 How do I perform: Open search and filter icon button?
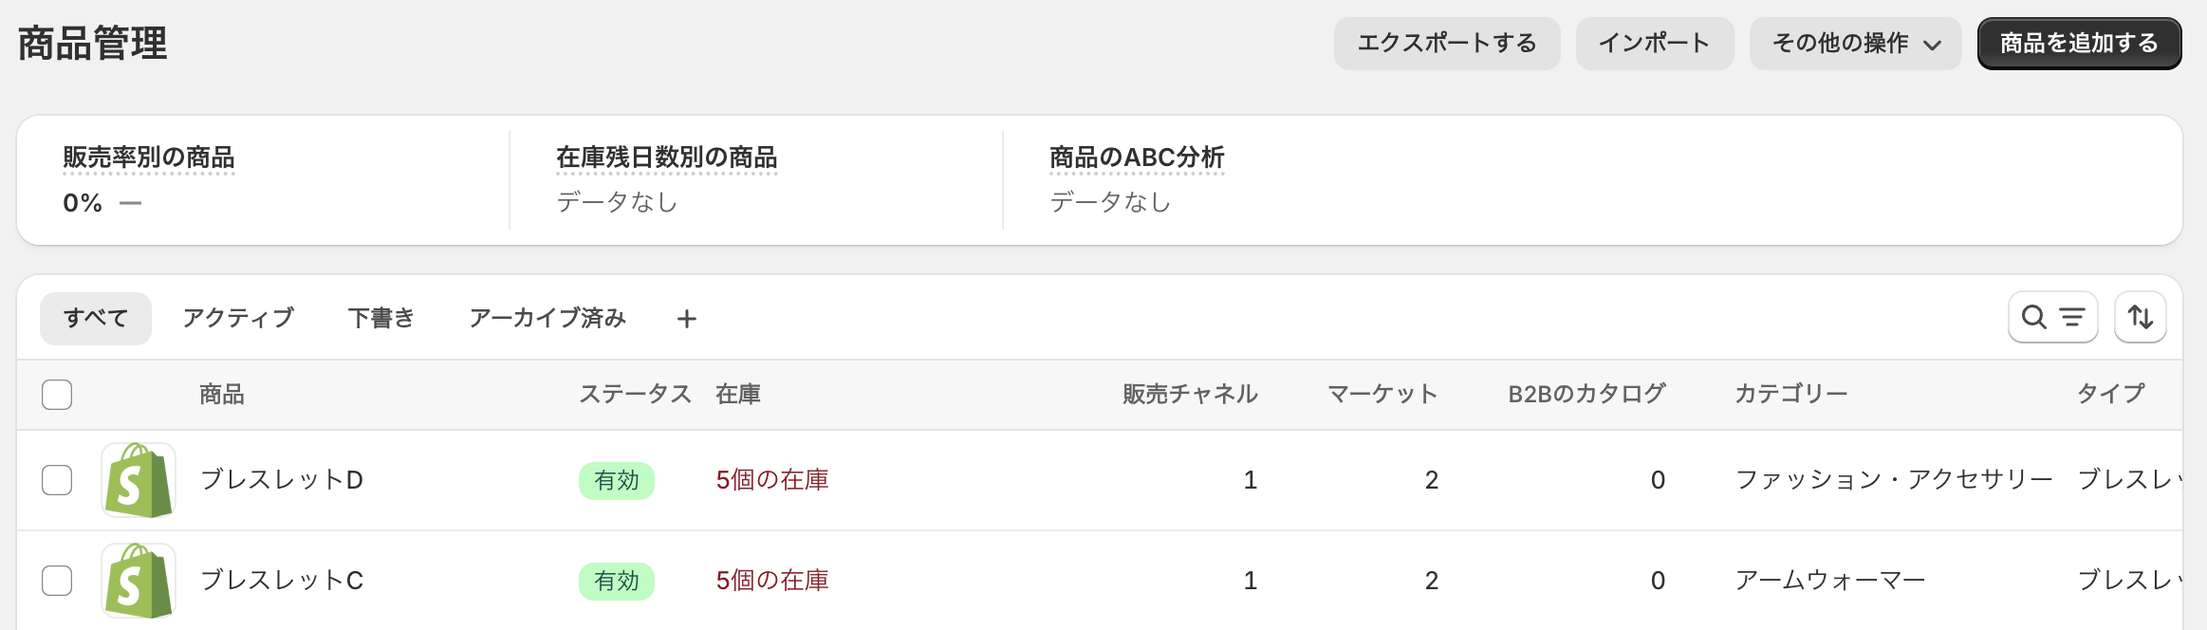pyautogui.click(x=2052, y=317)
